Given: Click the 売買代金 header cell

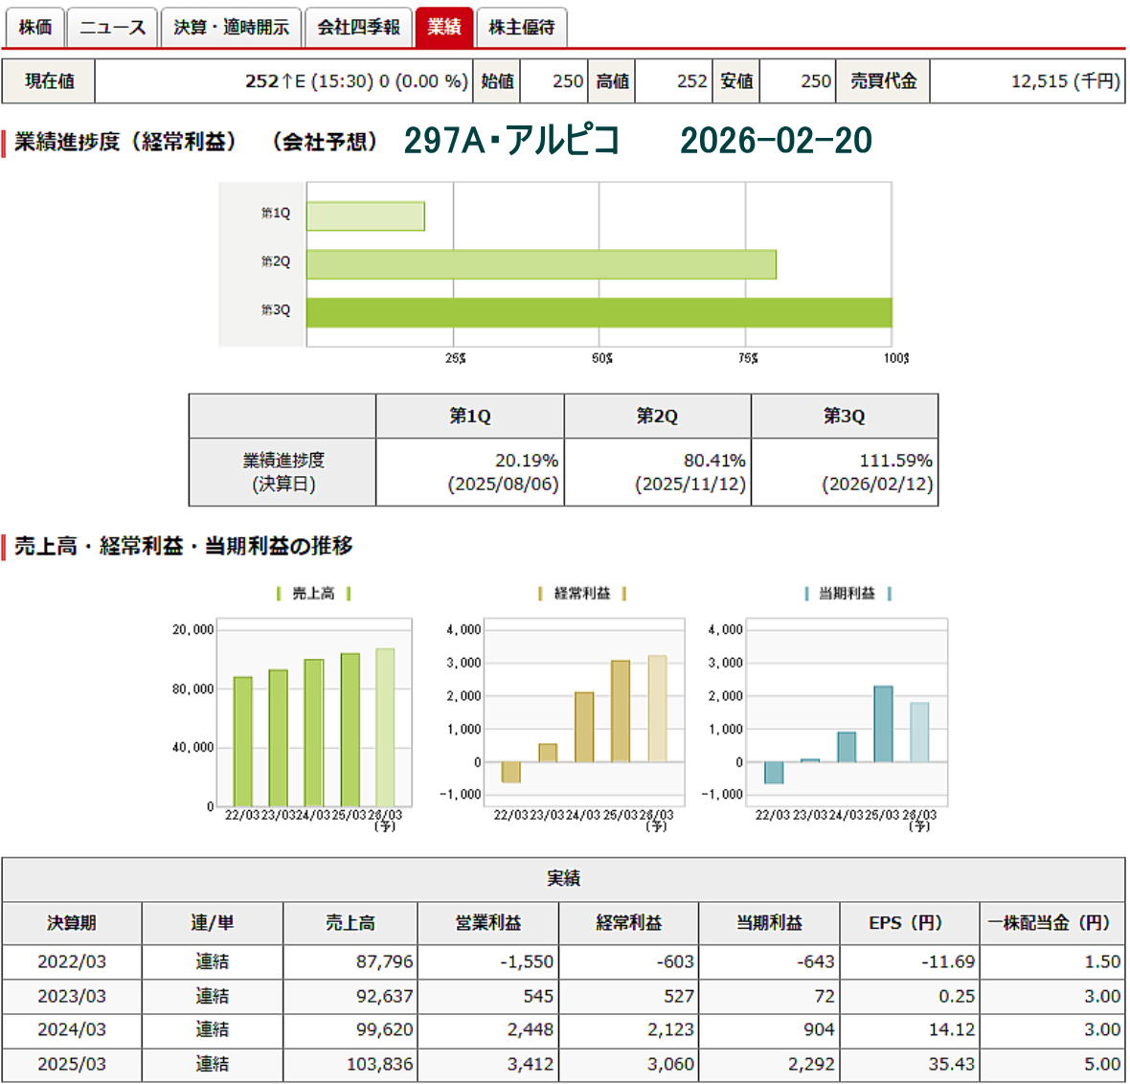Looking at the screenshot, I should coord(883,81).
